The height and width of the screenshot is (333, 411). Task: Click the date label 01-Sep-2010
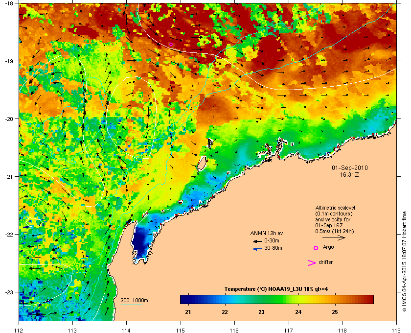pyautogui.click(x=350, y=167)
